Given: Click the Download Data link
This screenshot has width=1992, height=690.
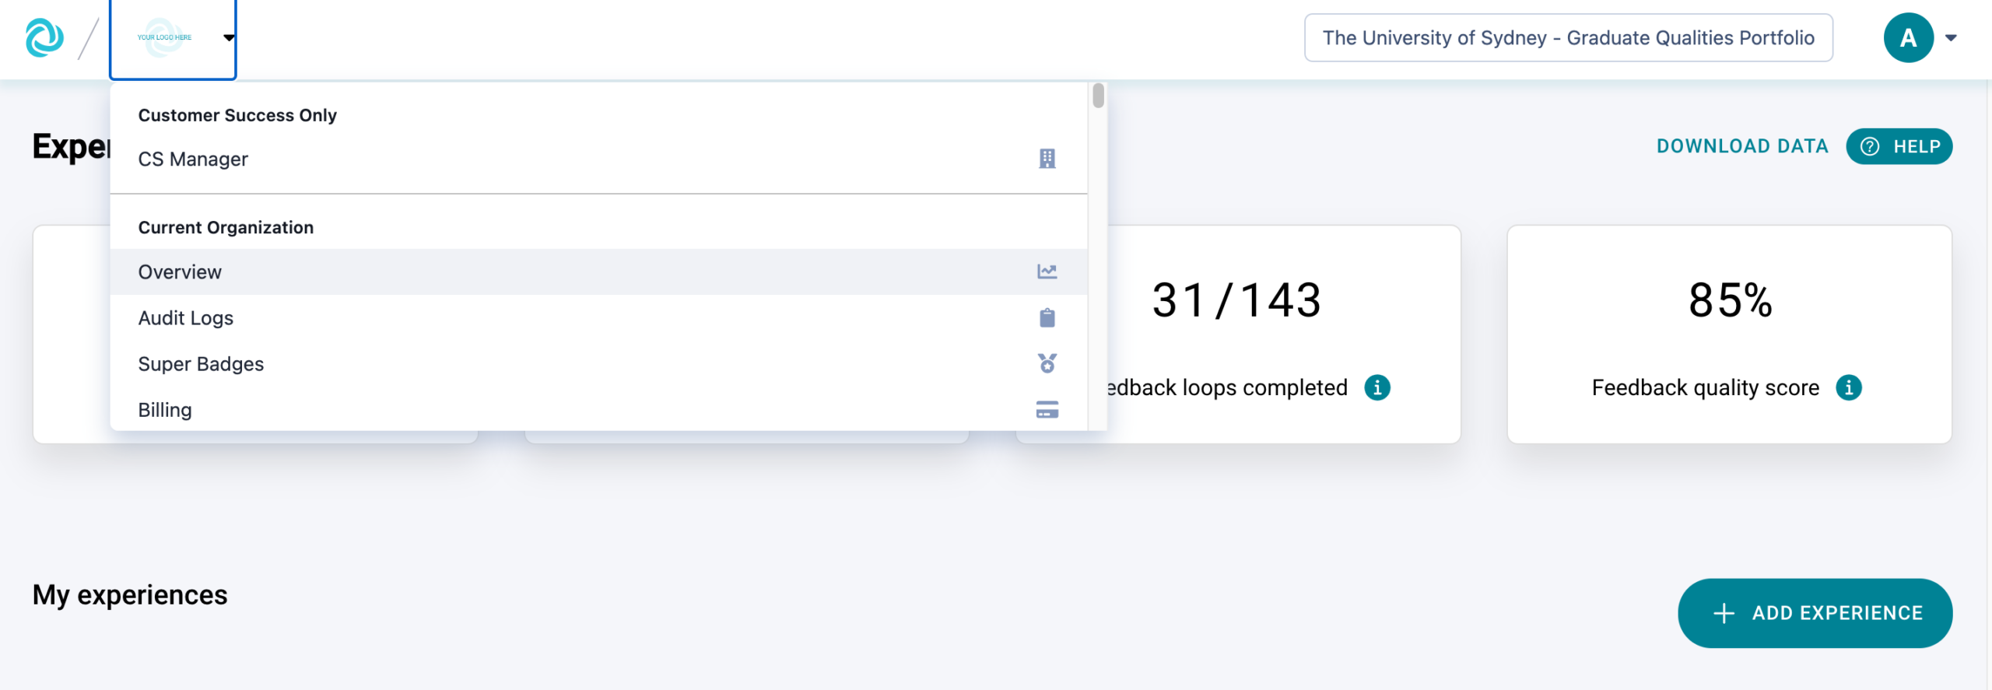Looking at the screenshot, I should coord(1741,146).
